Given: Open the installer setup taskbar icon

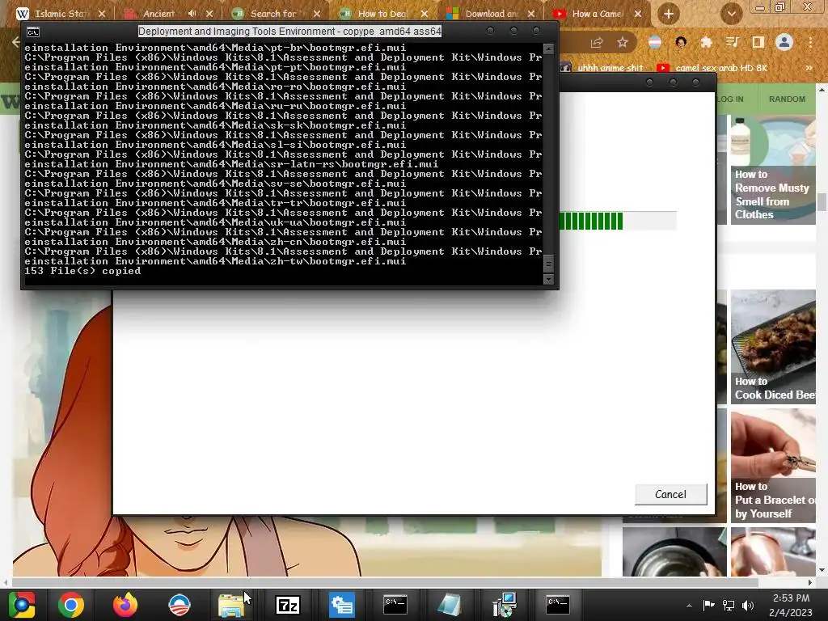Looking at the screenshot, I should coord(504,605).
